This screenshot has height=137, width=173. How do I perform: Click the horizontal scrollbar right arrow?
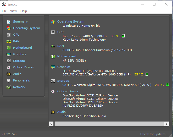click(167, 124)
